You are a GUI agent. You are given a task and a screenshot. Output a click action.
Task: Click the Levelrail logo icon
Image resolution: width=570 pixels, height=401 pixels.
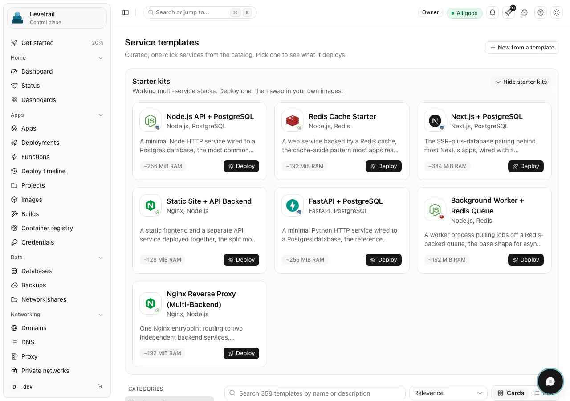17,18
